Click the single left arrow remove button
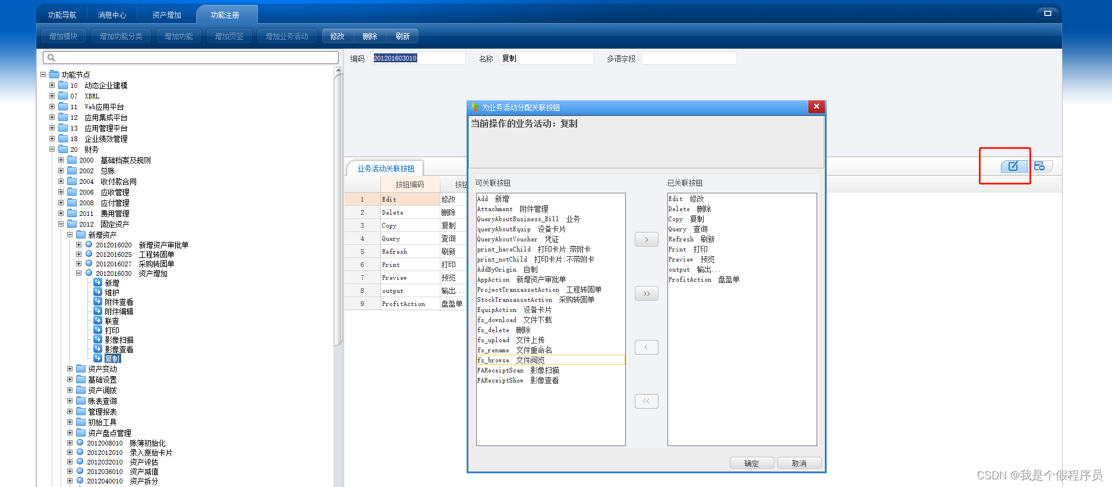1112x487 pixels. click(646, 347)
